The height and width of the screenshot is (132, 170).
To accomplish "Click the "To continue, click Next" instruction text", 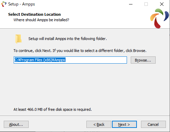I will pyautogui.click(x=80, y=51).
